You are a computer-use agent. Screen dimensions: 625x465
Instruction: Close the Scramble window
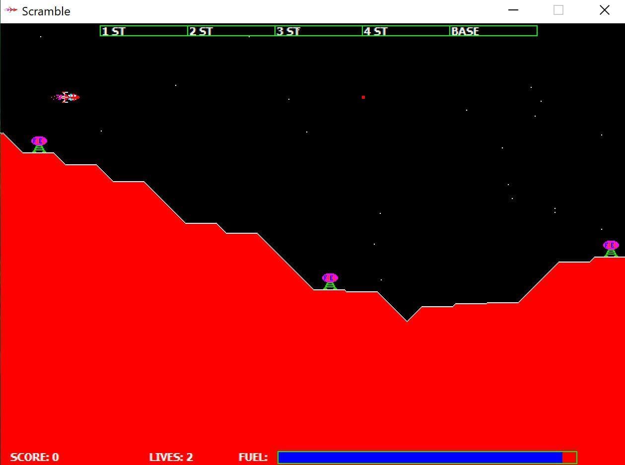[x=604, y=10]
